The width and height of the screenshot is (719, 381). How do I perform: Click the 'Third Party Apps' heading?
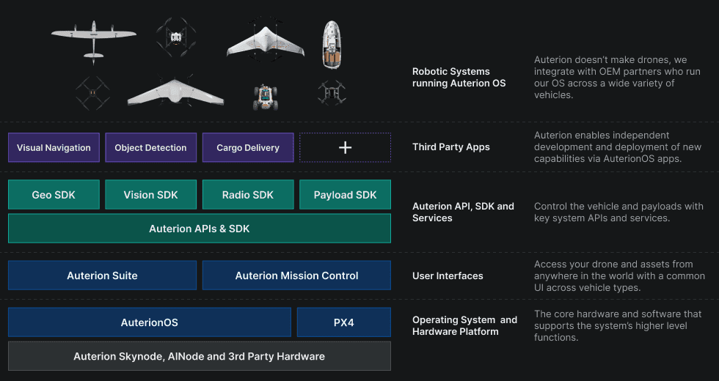pyautogui.click(x=451, y=147)
